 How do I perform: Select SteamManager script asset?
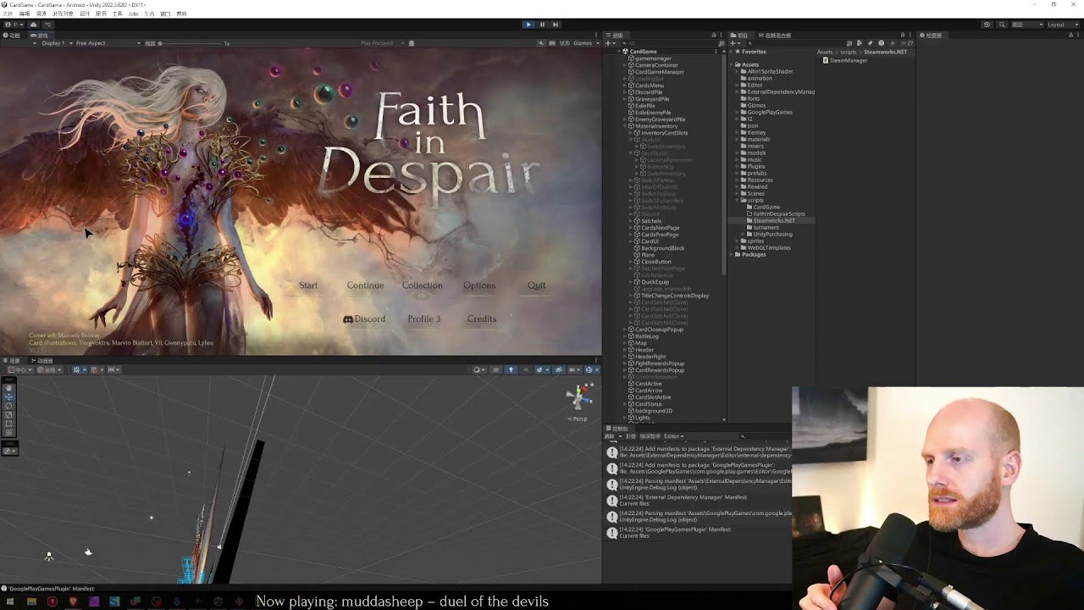(x=844, y=61)
